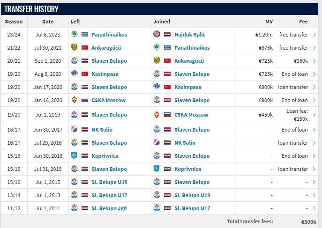Expand details arrow for Jul 6, 2023 transfer
Screen dimensions: 322x228
click(x=314, y=35)
